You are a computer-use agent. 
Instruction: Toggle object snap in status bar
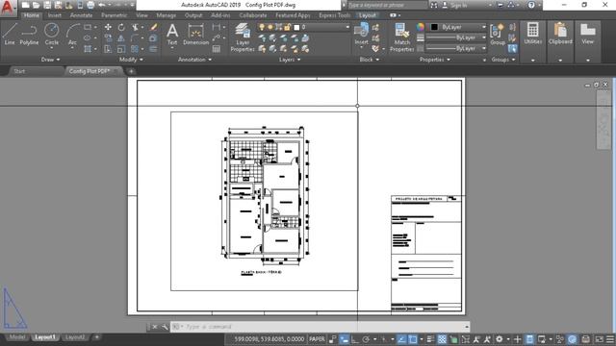pyautogui.click(x=413, y=339)
